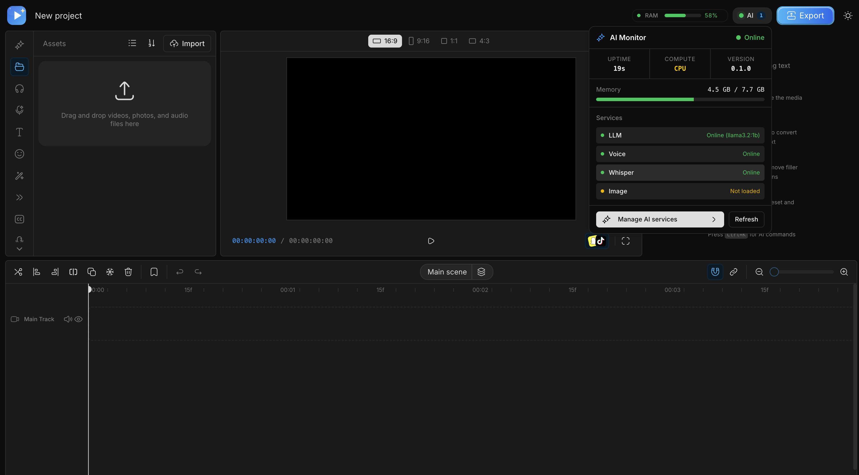Open the stickers/emoji panel
This screenshot has height=475, width=859.
19,154
